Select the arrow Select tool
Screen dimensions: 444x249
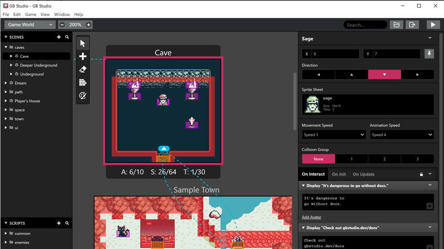(x=83, y=44)
